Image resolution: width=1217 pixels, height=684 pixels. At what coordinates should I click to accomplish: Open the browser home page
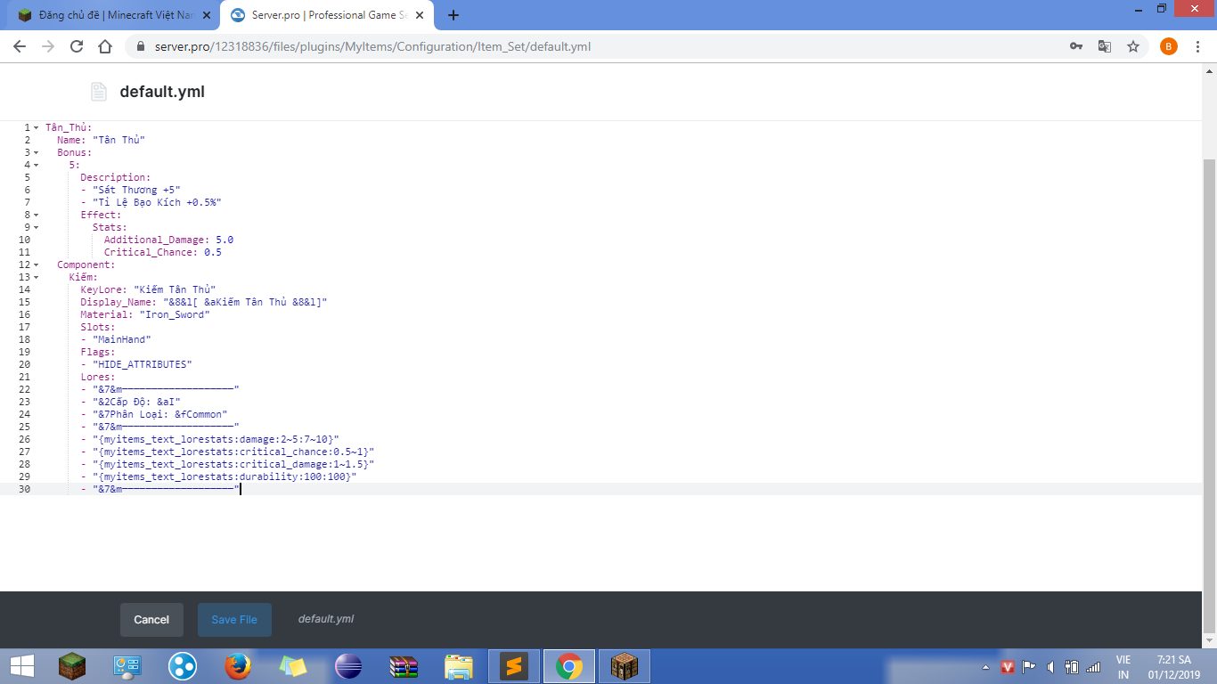coord(105,46)
